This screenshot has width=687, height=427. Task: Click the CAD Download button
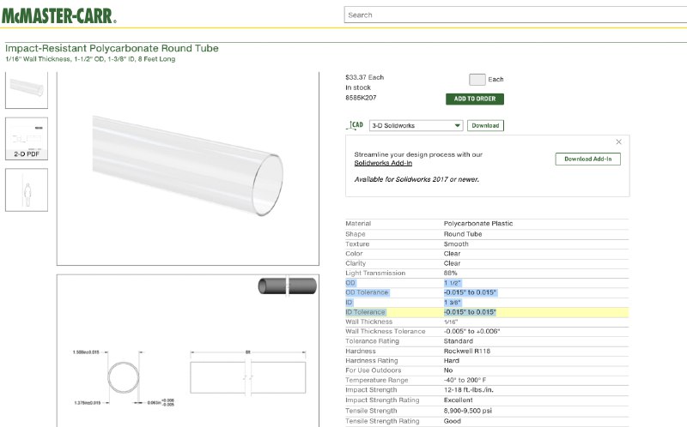click(x=485, y=125)
